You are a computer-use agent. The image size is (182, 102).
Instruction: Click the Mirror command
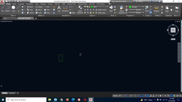click(x=39, y=10)
